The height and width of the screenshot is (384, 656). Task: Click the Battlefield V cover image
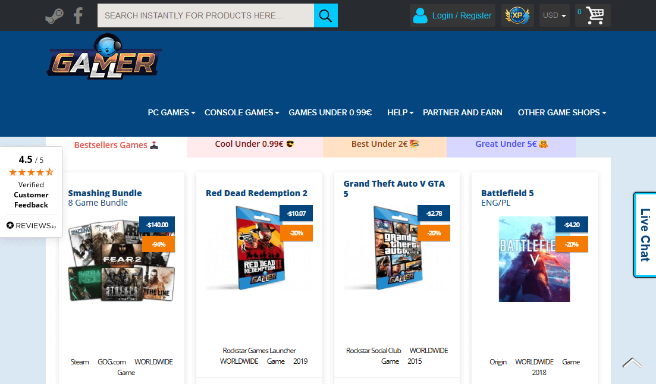click(534, 259)
